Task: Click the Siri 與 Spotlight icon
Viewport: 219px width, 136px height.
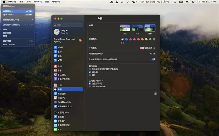Action: [x=55, y=102]
